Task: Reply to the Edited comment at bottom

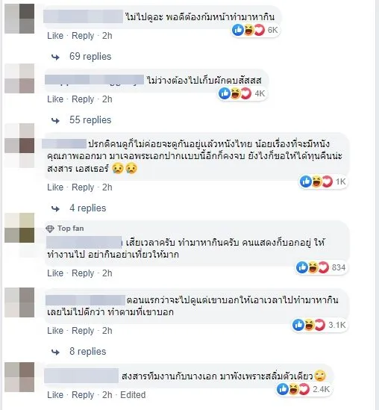Action: pyautogui.click(x=83, y=395)
